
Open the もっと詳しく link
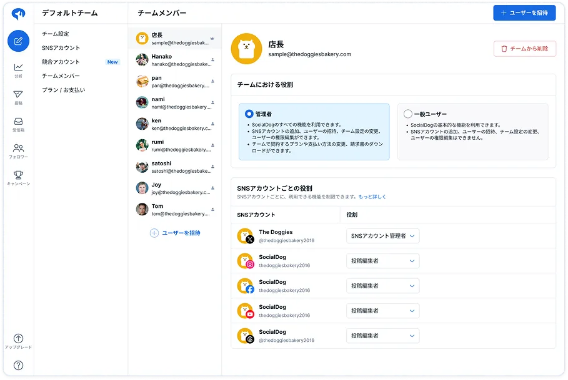tap(372, 197)
